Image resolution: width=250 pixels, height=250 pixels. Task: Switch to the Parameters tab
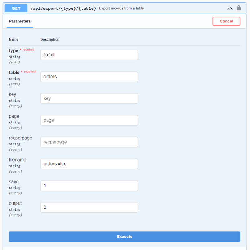[20, 21]
